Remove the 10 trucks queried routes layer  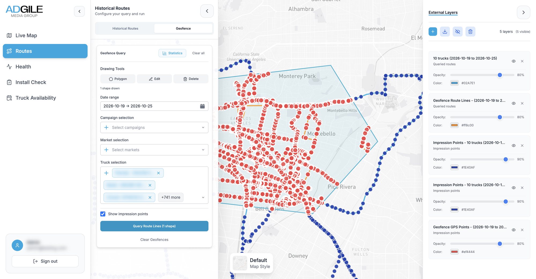coord(522,61)
